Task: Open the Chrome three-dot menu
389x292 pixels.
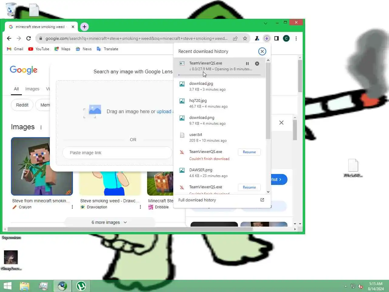Action: (296, 38)
